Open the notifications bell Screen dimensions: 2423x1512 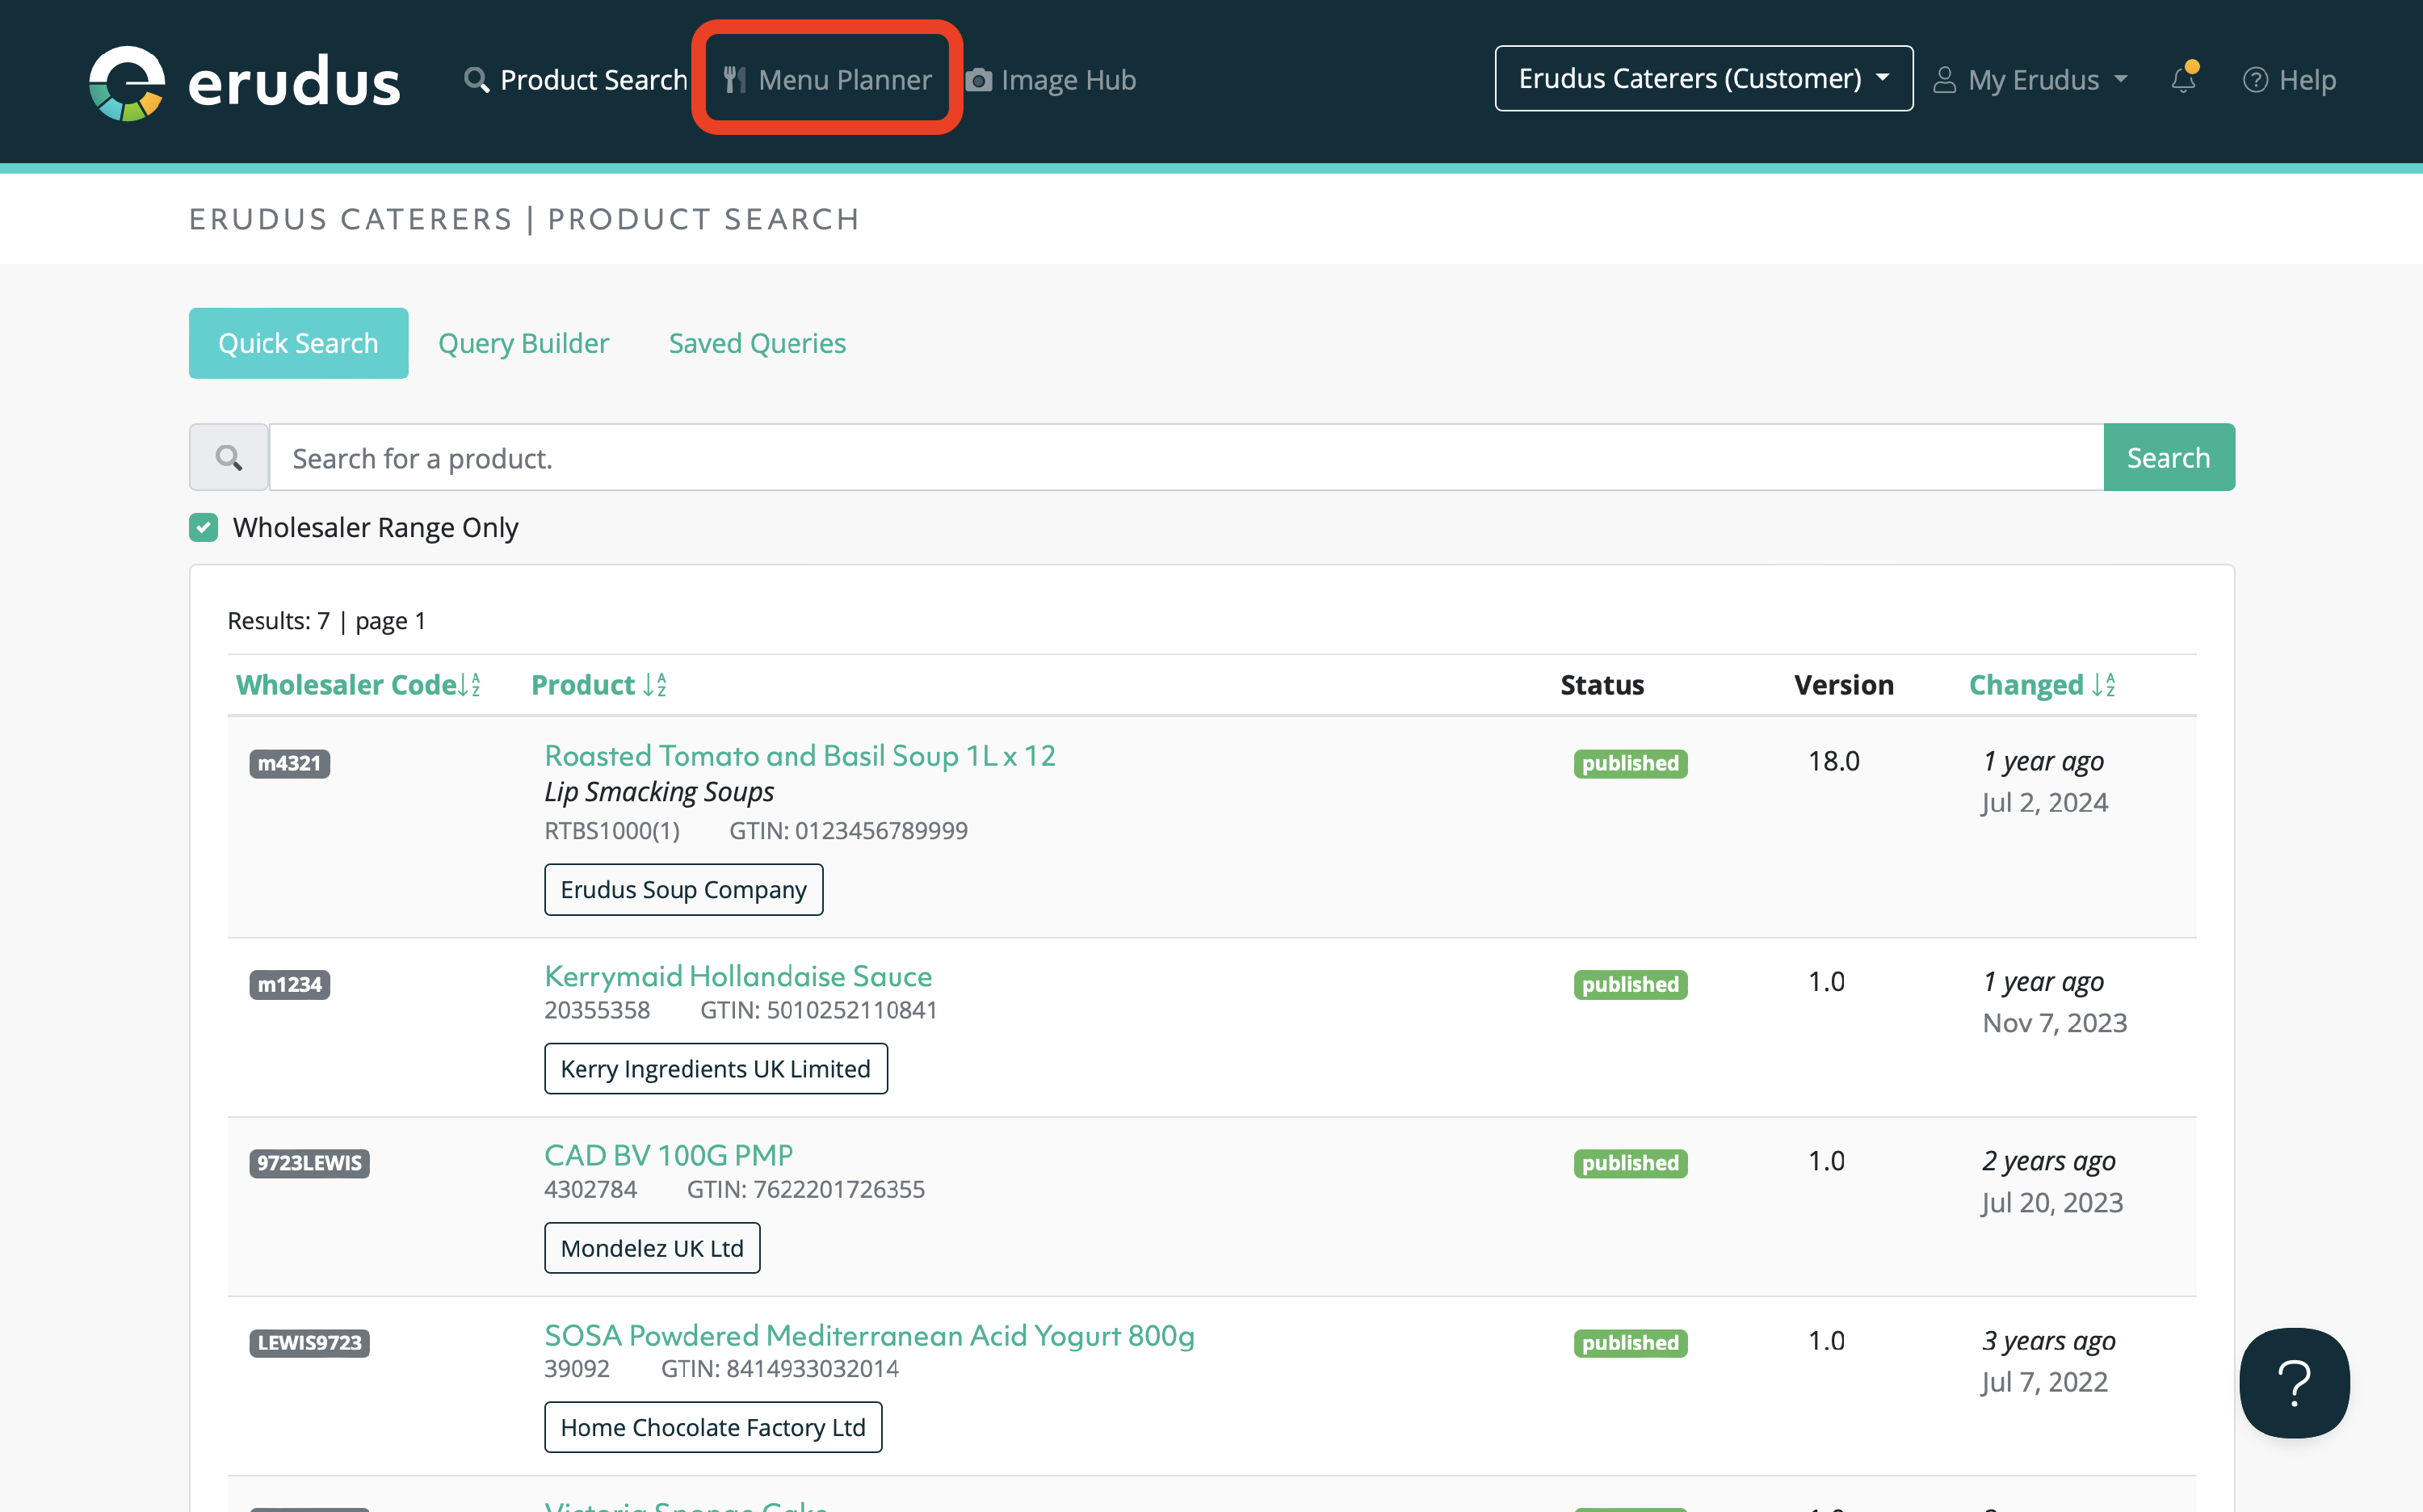(2183, 80)
